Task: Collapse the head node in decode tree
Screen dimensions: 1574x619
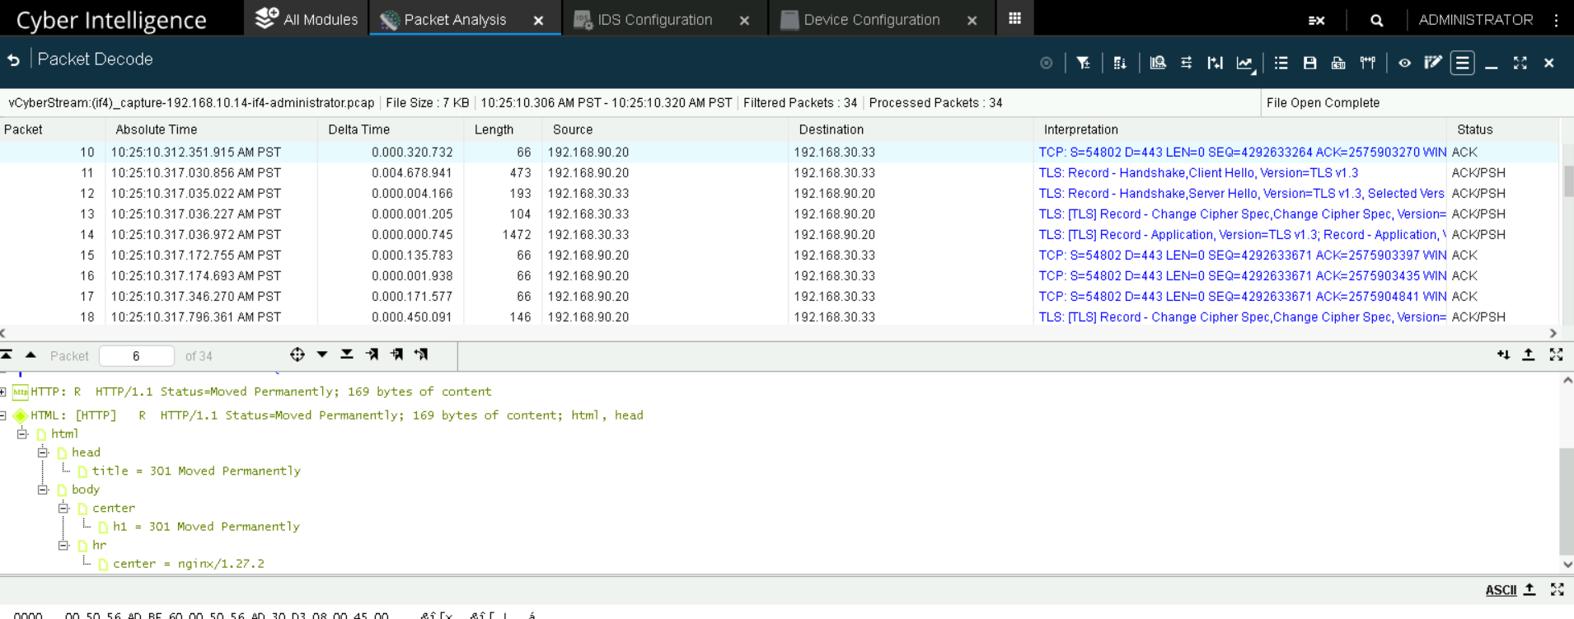Action: 43,453
